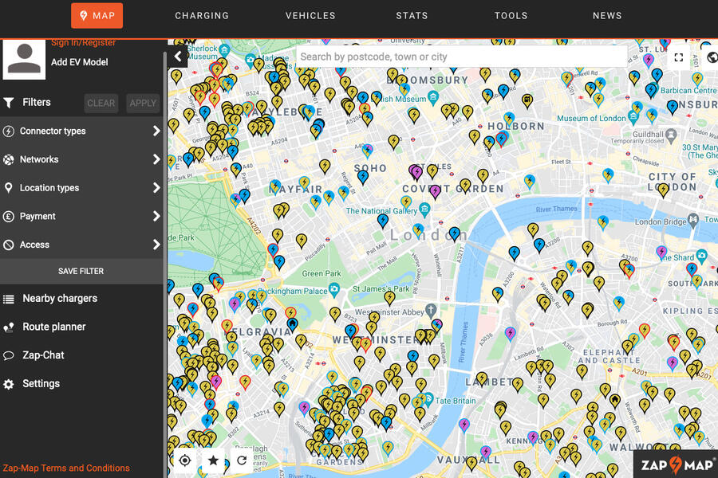Refresh map markers using the reload control

(x=242, y=460)
